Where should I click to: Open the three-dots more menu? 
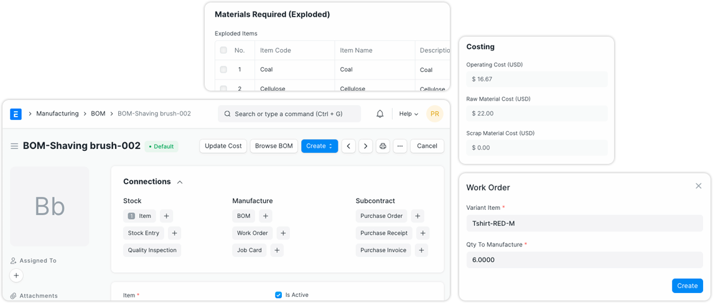click(x=400, y=146)
